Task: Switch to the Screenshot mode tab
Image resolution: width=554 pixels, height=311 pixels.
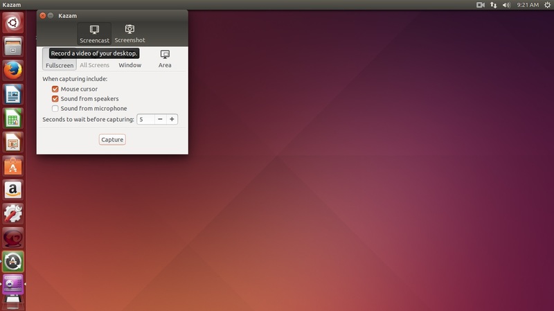Action: click(x=129, y=33)
